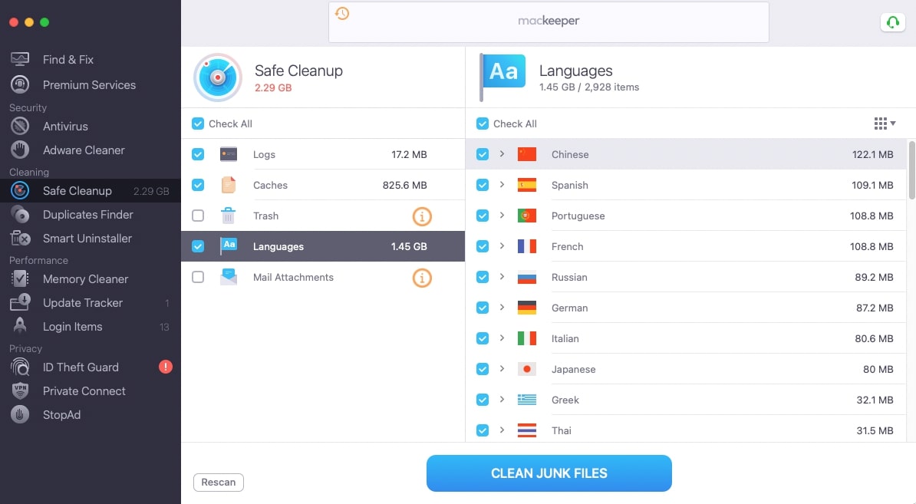Open the grid view mode dropdown
Viewport: 916px width, 504px height.
point(885,124)
